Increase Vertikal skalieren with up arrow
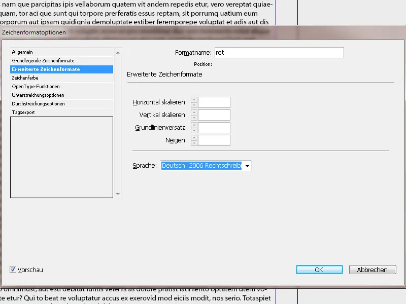The height and width of the screenshot is (304, 406). coord(194,112)
